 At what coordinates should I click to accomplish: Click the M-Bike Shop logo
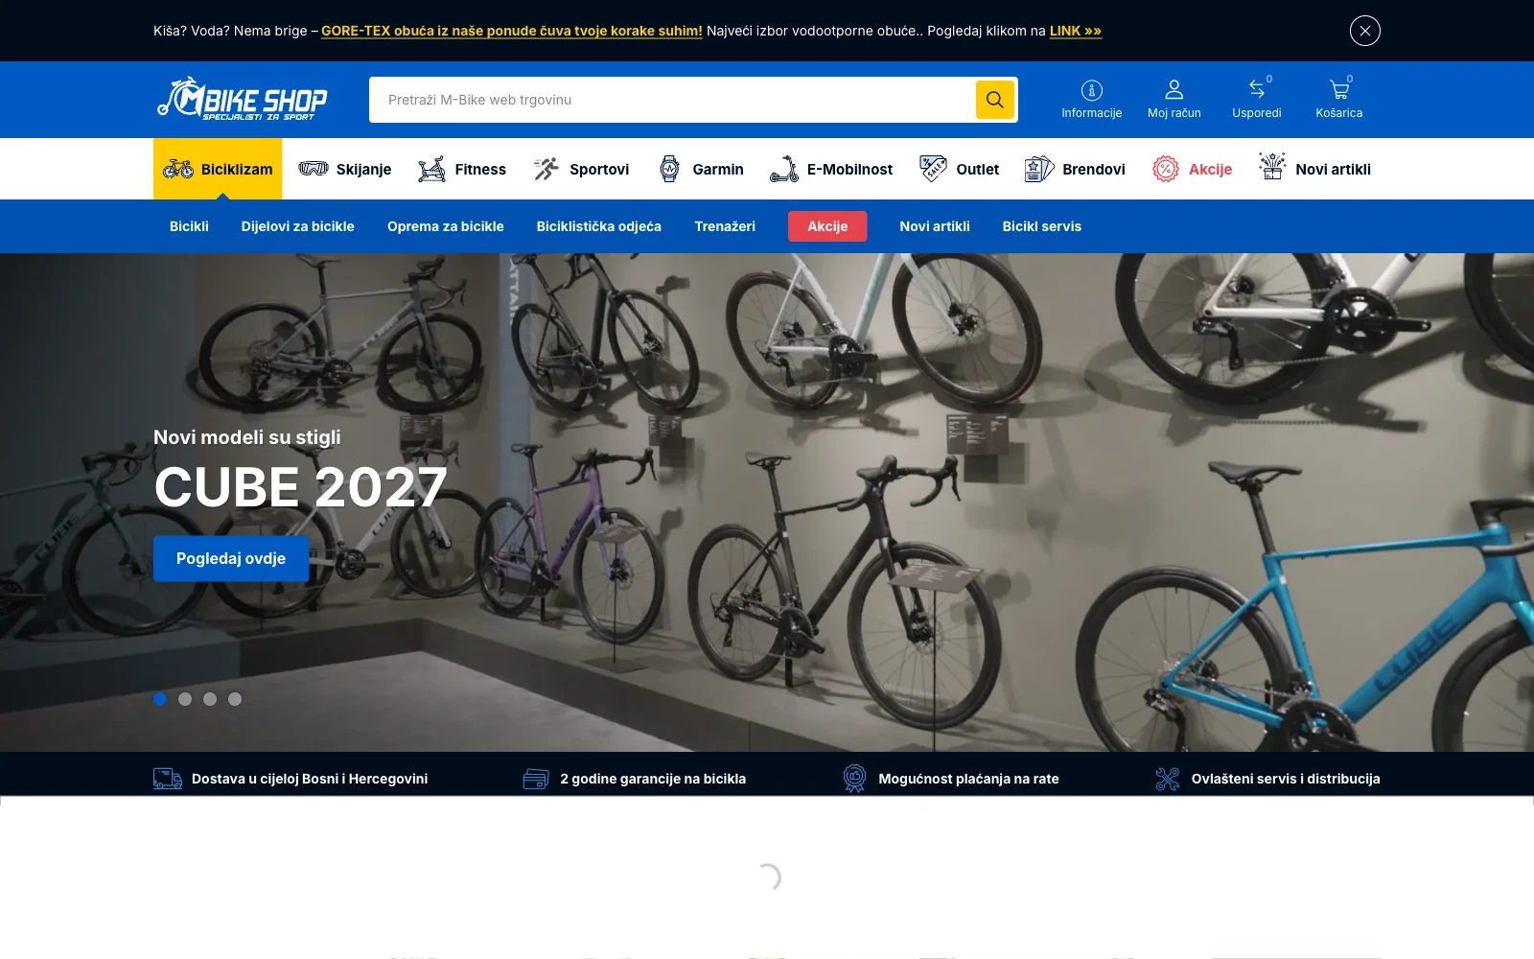242,99
